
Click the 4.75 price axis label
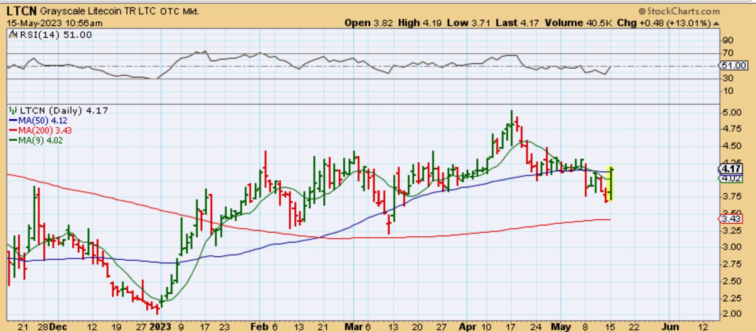pos(732,129)
